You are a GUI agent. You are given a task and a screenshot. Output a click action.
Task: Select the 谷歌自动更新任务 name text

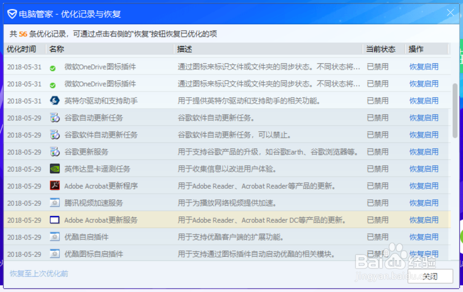click(94, 118)
